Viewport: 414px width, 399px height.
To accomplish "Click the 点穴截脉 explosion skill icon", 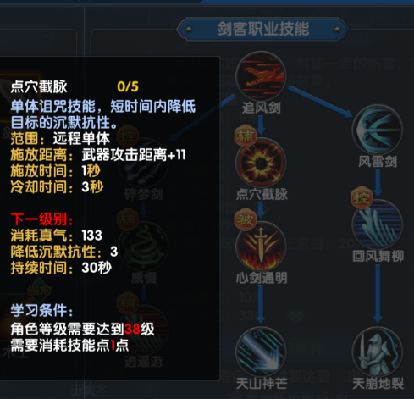I will click(x=261, y=163).
